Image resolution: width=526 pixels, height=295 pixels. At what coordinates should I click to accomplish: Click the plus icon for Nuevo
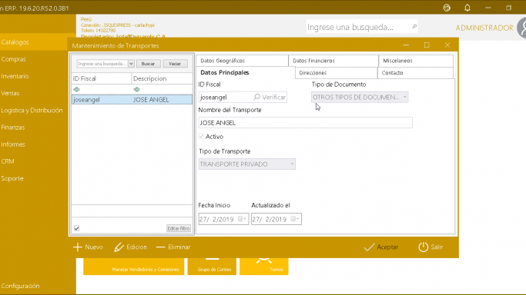tap(78, 247)
